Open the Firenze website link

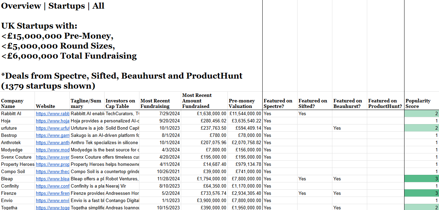[52, 193]
